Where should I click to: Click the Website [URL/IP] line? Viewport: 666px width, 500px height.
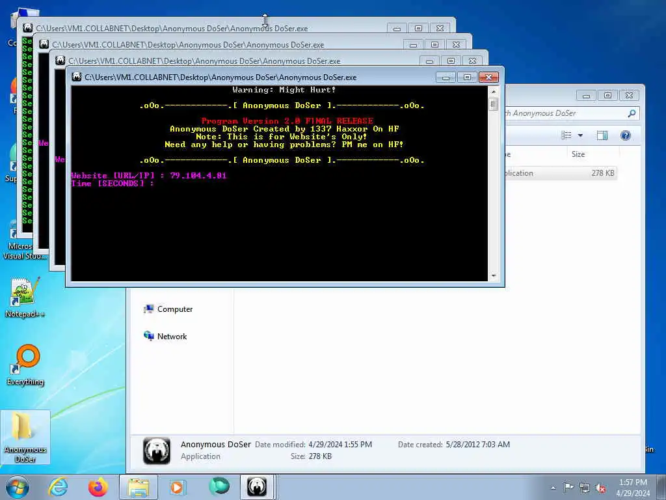tap(149, 176)
